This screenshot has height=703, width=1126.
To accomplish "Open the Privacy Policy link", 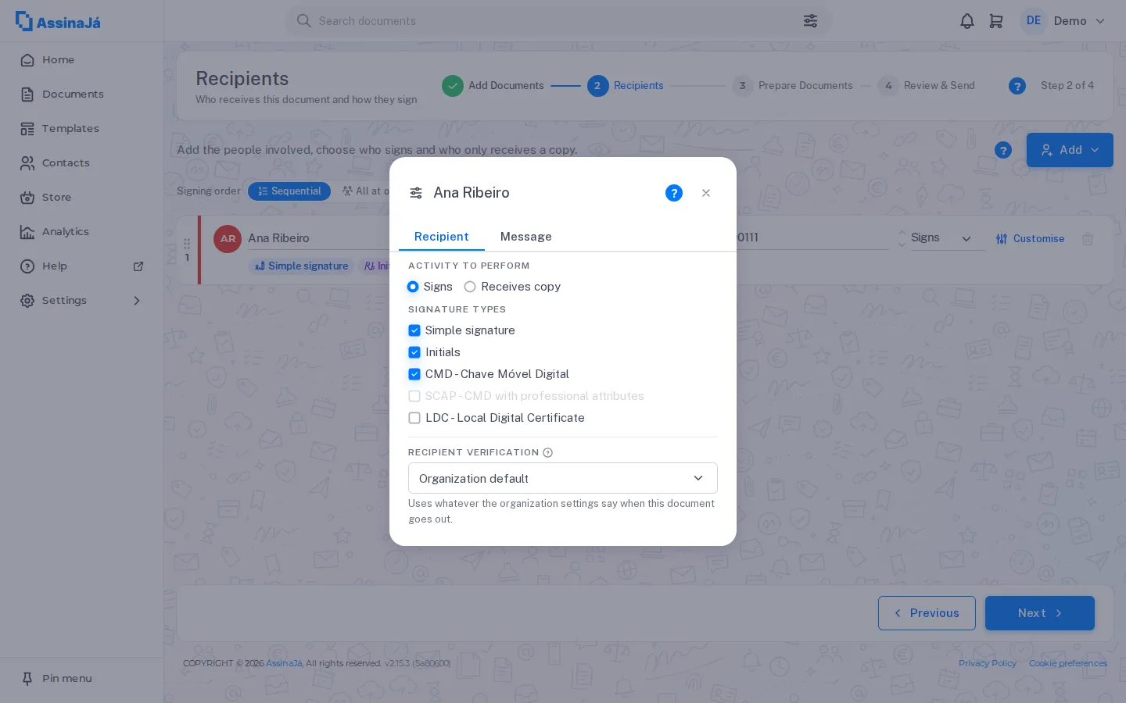I will coord(988,663).
